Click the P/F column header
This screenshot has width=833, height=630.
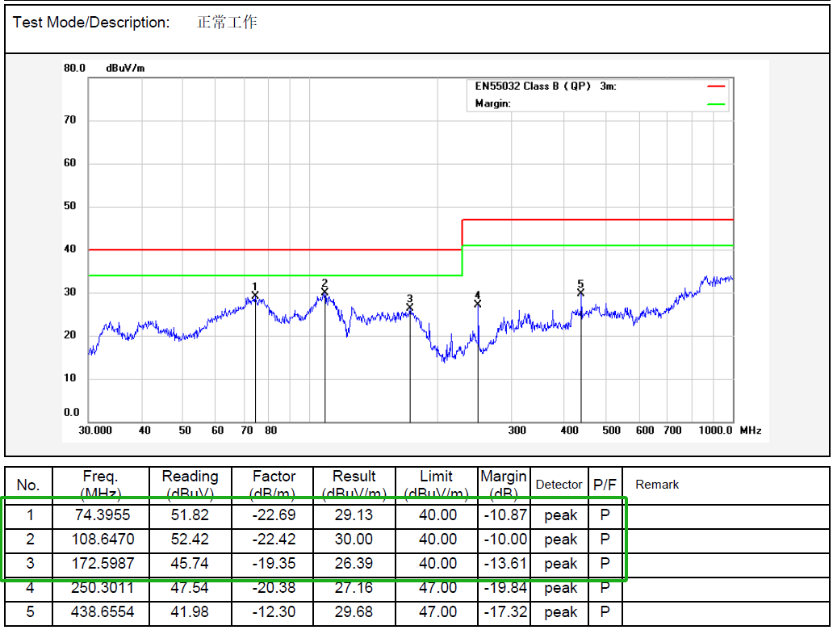[x=605, y=485]
